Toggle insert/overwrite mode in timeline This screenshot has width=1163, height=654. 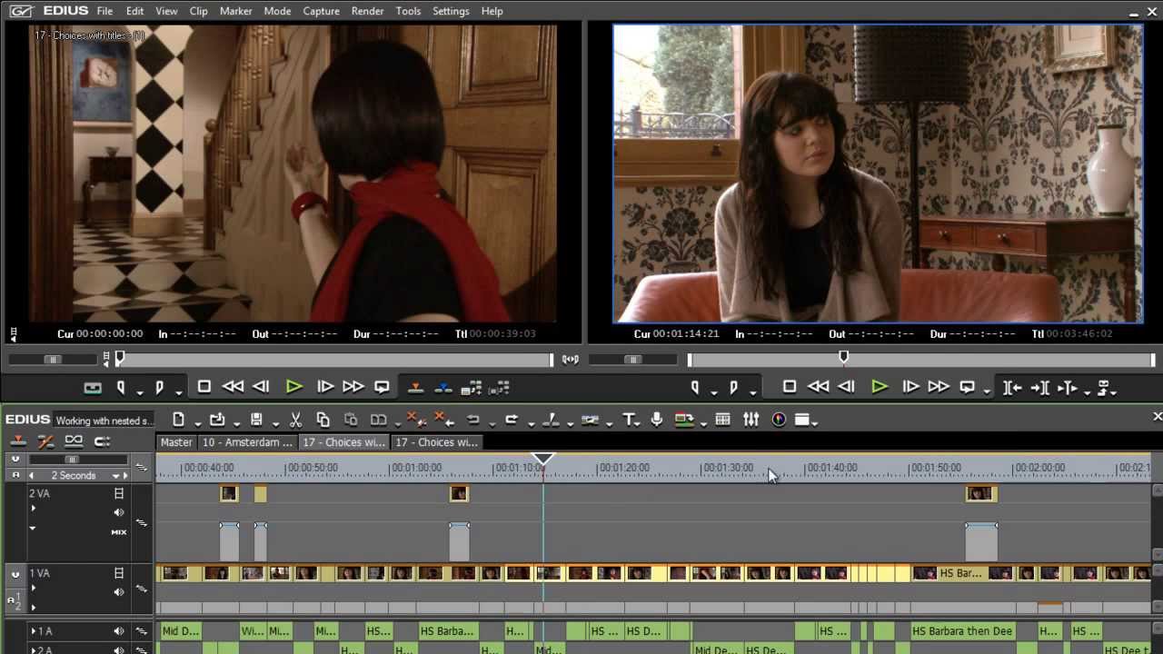tap(16, 441)
